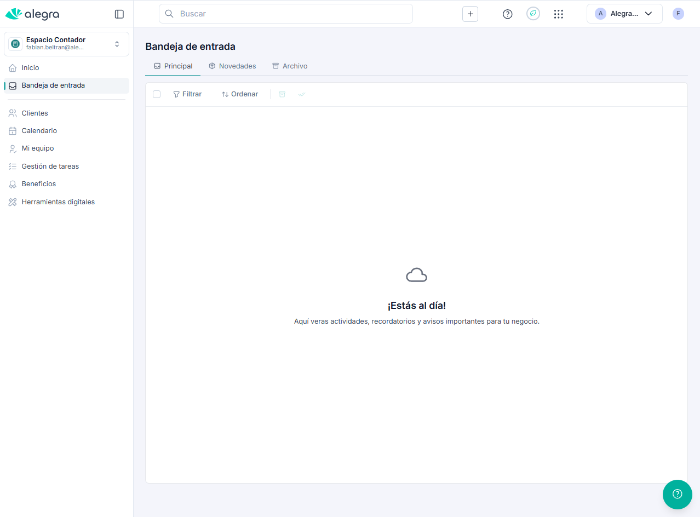This screenshot has height=517, width=700.
Task: Open the apps grid menu icon
Action: pos(558,14)
